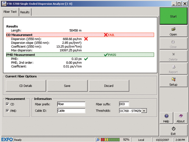Select the Fiber Test tab
This screenshot has width=189, height=142.
tap(10, 12)
